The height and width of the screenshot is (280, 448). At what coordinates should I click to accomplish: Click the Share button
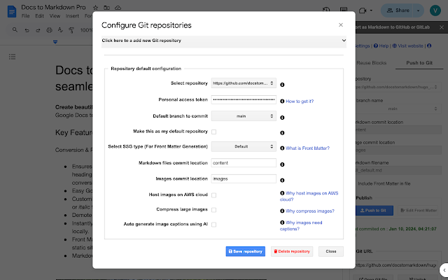coord(398,10)
